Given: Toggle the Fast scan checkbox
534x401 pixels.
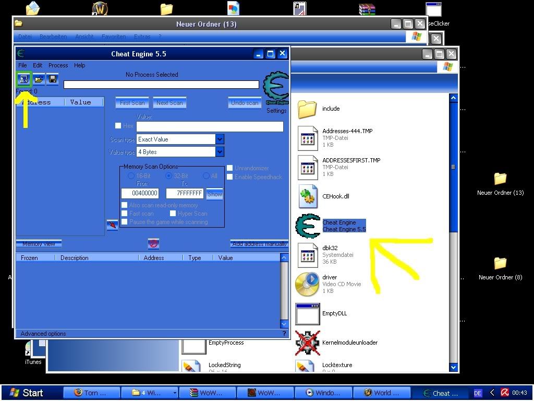Looking at the screenshot, I should (x=124, y=214).
